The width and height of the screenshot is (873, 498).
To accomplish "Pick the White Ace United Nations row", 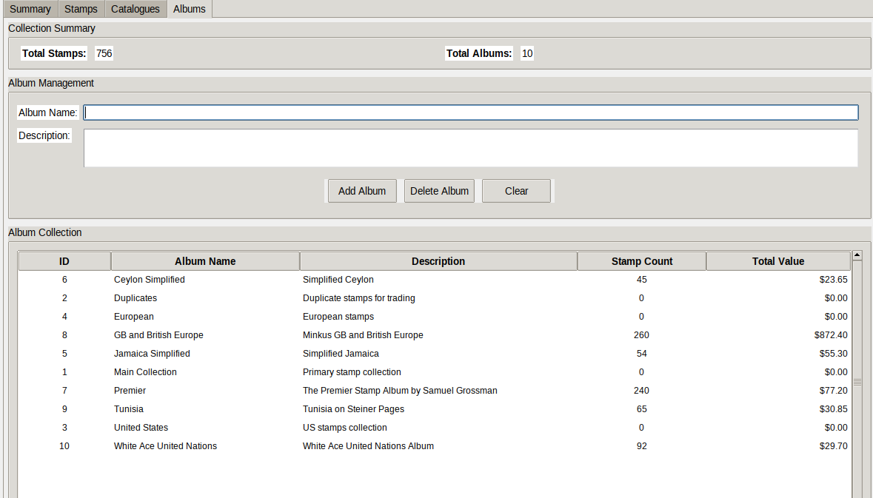I will click(x=165, y=446).
